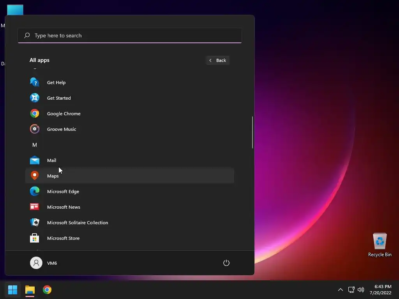The width and height of the screenshot is (399, 299).
Task: Click the 'VM6' username text
Action: pyautogui.click(x=52, y=263)
